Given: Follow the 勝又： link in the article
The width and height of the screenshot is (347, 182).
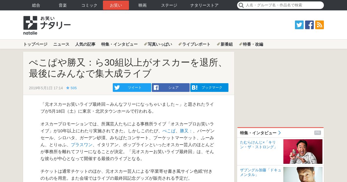Looking at the screenshot, I should (186, 131).
